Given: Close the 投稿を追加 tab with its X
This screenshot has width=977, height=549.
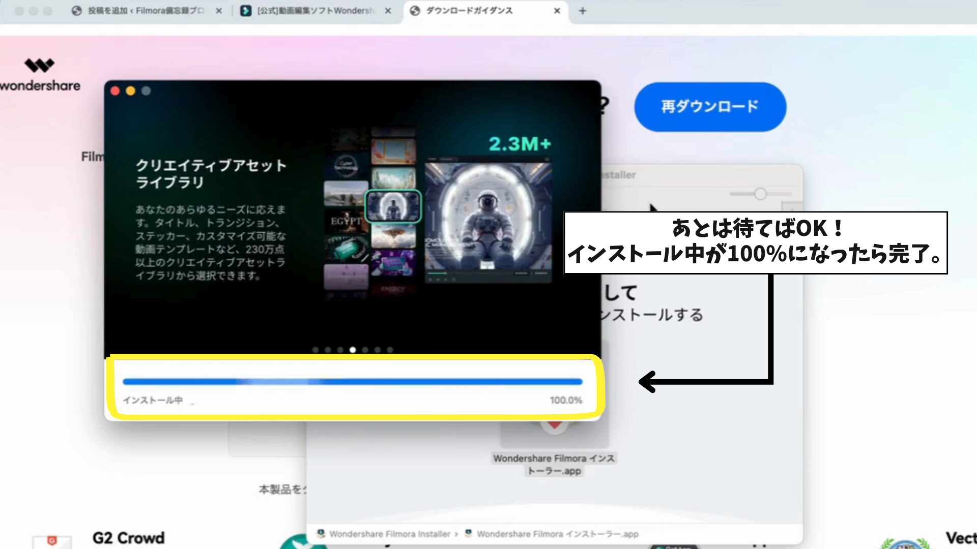Looking at the screenshot, I should click(x=219, y=11).
